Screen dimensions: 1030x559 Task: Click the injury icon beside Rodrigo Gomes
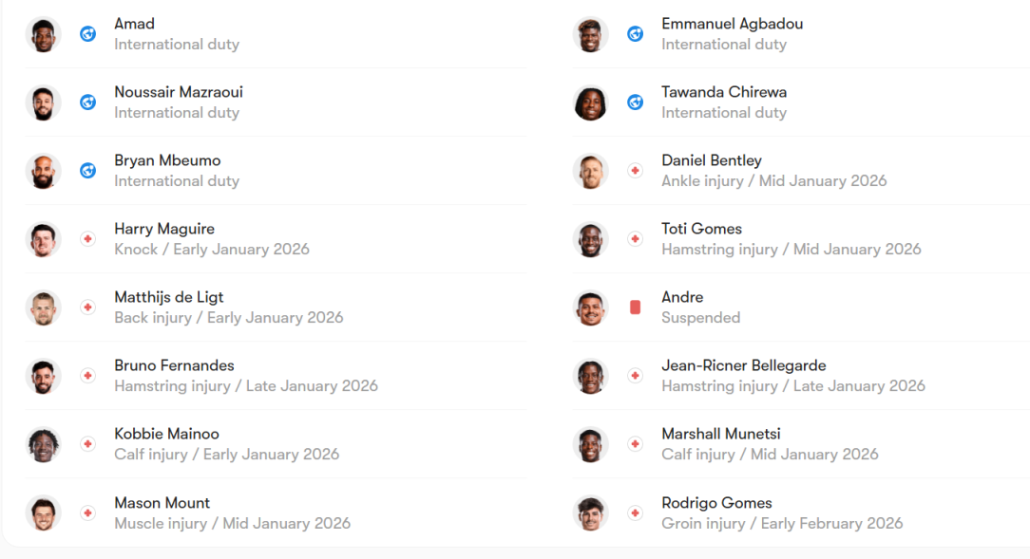[x=635, y=513]
